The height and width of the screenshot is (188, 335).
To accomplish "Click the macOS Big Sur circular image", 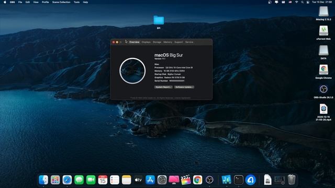I will tap(132, 71).
